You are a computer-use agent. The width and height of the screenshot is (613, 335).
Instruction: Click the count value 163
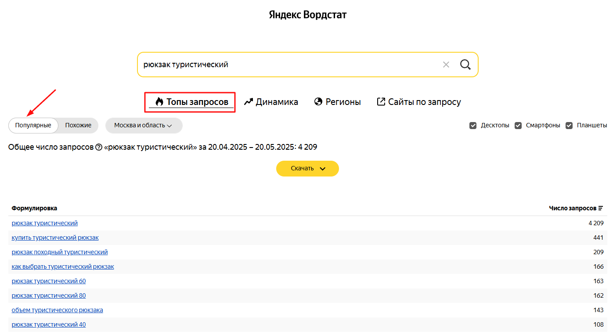pos(599,281)
